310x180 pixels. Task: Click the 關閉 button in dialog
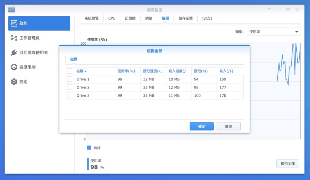(x=229, y=126)
